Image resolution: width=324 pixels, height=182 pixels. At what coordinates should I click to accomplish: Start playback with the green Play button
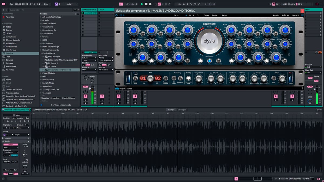(142, 4)
